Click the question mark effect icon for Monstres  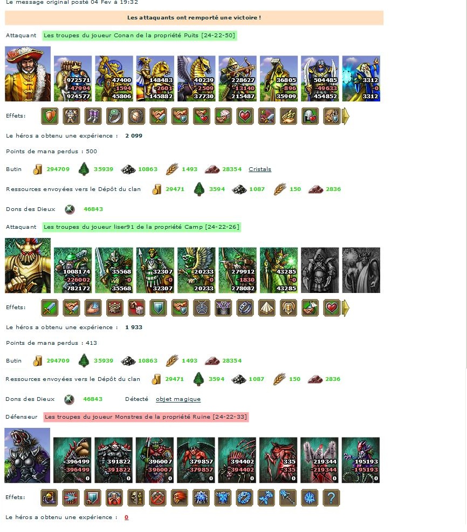point(331,497)
